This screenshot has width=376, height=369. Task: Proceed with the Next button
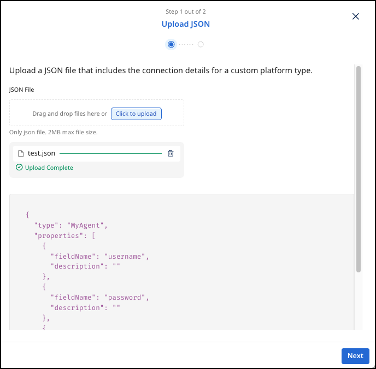click(x=355, y=356)
